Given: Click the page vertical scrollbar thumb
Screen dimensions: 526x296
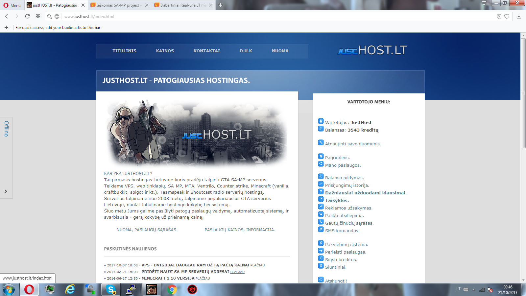Looking at the screenshot, I should pyautogui.click(x=523, y=93).
